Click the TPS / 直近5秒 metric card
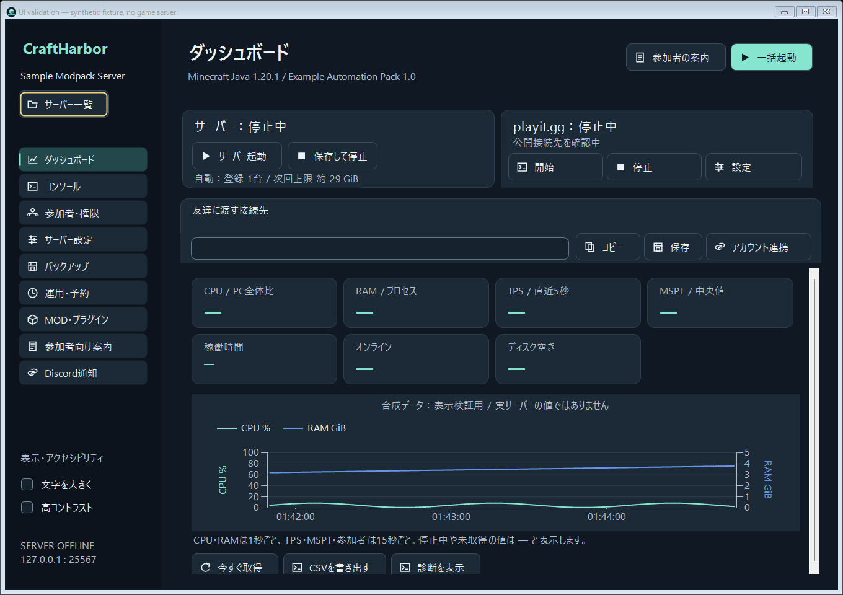The height and width of the screenshot is (595, 843). tap(568, 302)
